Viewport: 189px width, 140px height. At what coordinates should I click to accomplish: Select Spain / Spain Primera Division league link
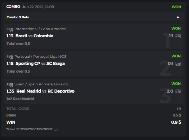(x=41, y=84)
